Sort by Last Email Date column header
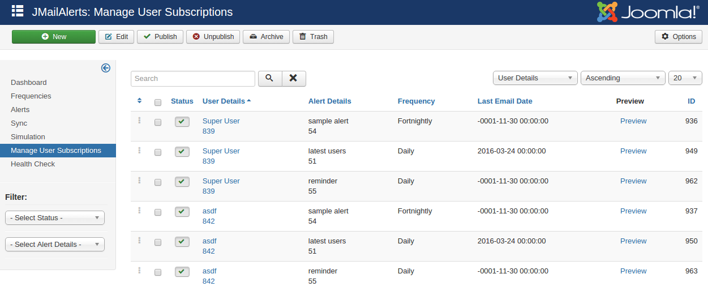The width and height of the screenshot is (708, 291). pos(505,101)
